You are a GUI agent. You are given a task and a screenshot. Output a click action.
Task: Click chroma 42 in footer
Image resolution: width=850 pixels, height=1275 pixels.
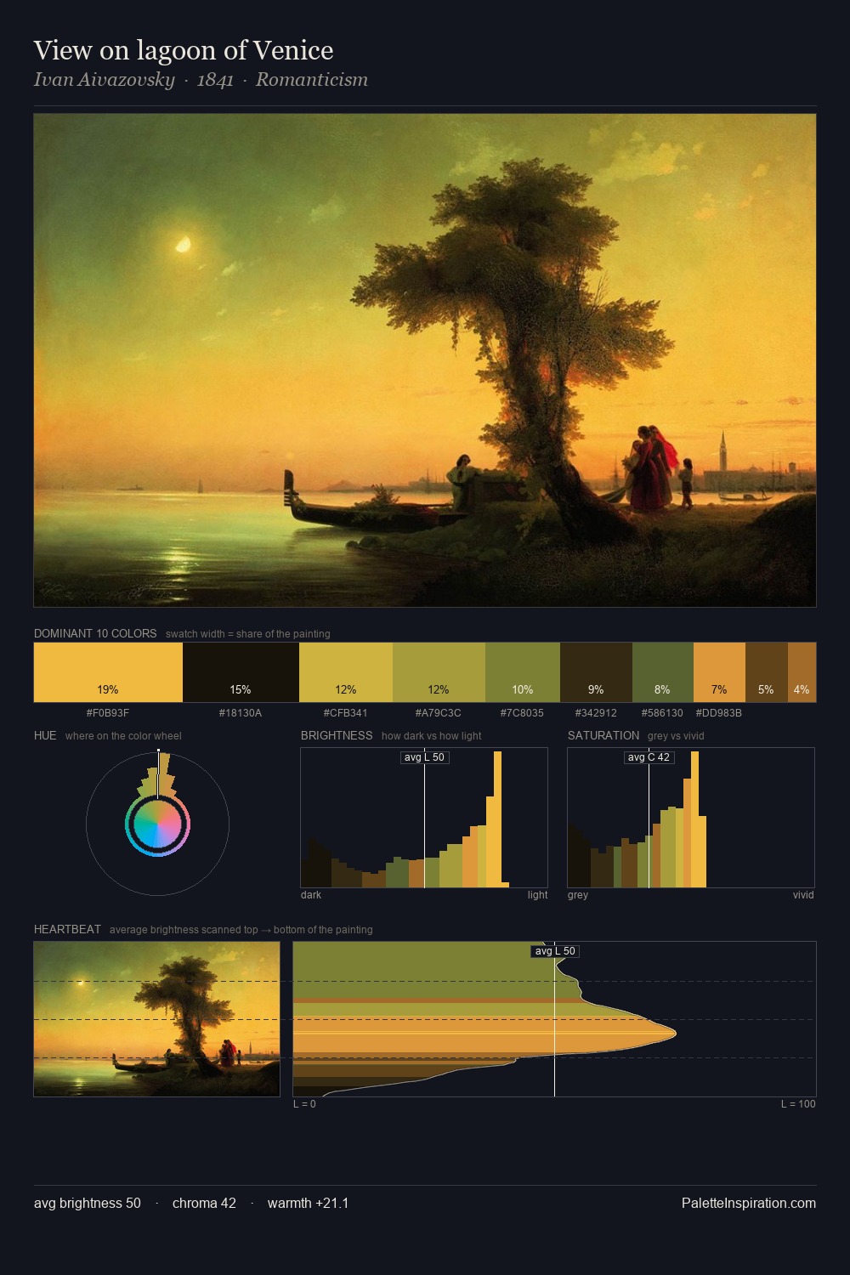204,1203
